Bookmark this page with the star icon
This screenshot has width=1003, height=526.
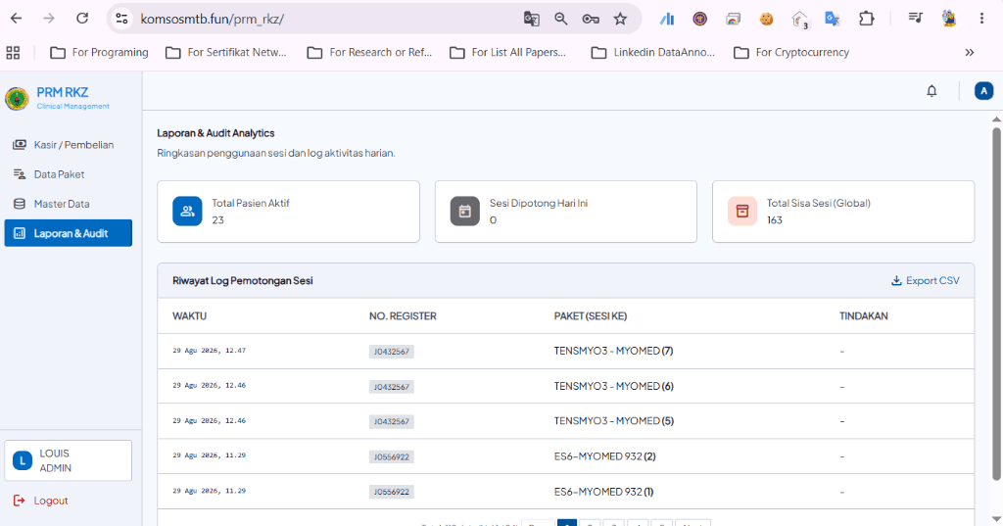(x=620, y=20)
